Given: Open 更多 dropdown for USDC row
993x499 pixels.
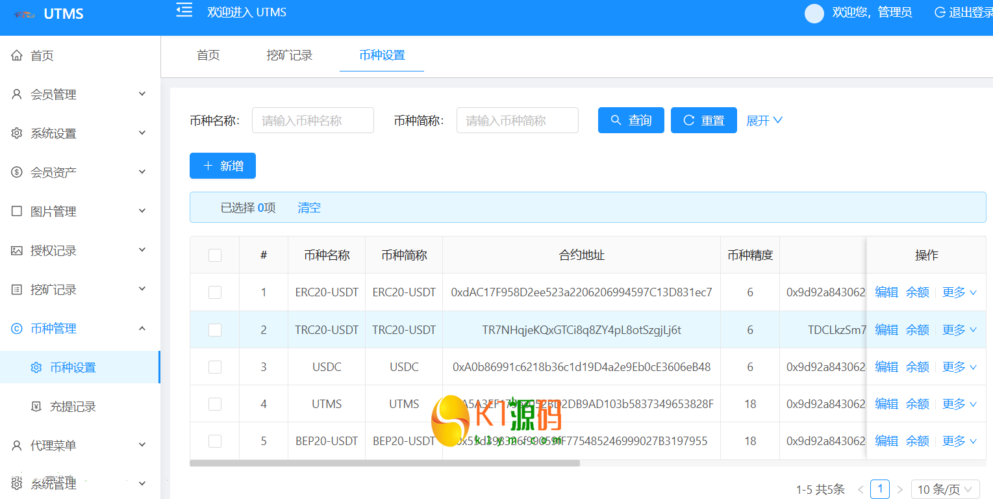Looking at the screenshot, I should point(959,367).
